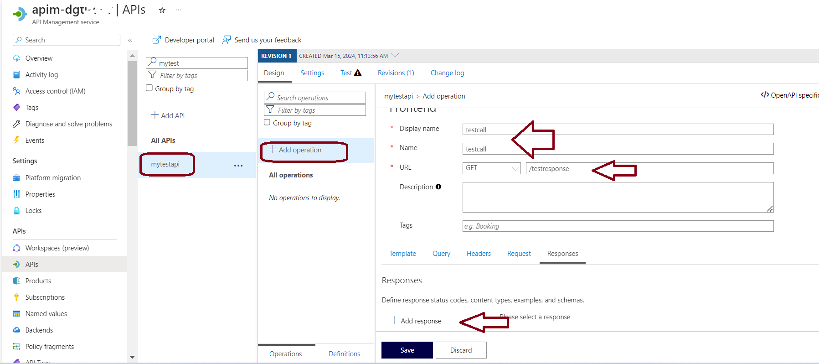Click the Filter by tags field for APIs
The image size is (819, 364).
pyautogui.click(x=197, y=75)
